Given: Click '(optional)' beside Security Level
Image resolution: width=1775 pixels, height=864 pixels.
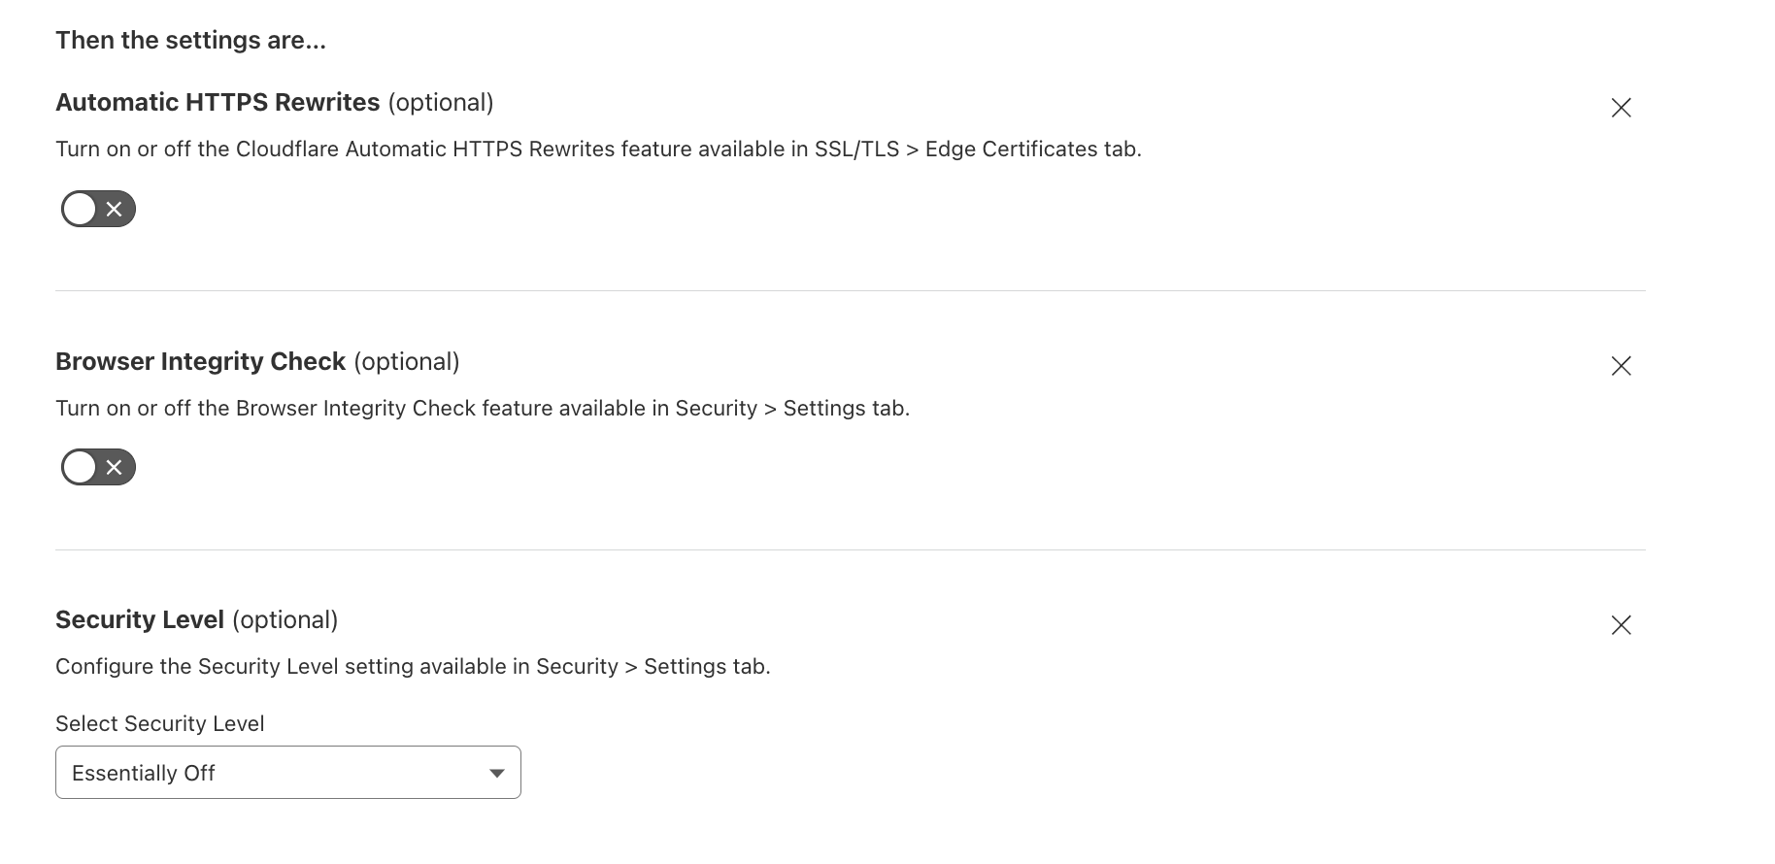Looking at the screenshot, I should point(285,620).
